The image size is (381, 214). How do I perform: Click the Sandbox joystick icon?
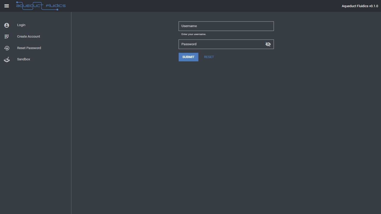coord(7,59)
